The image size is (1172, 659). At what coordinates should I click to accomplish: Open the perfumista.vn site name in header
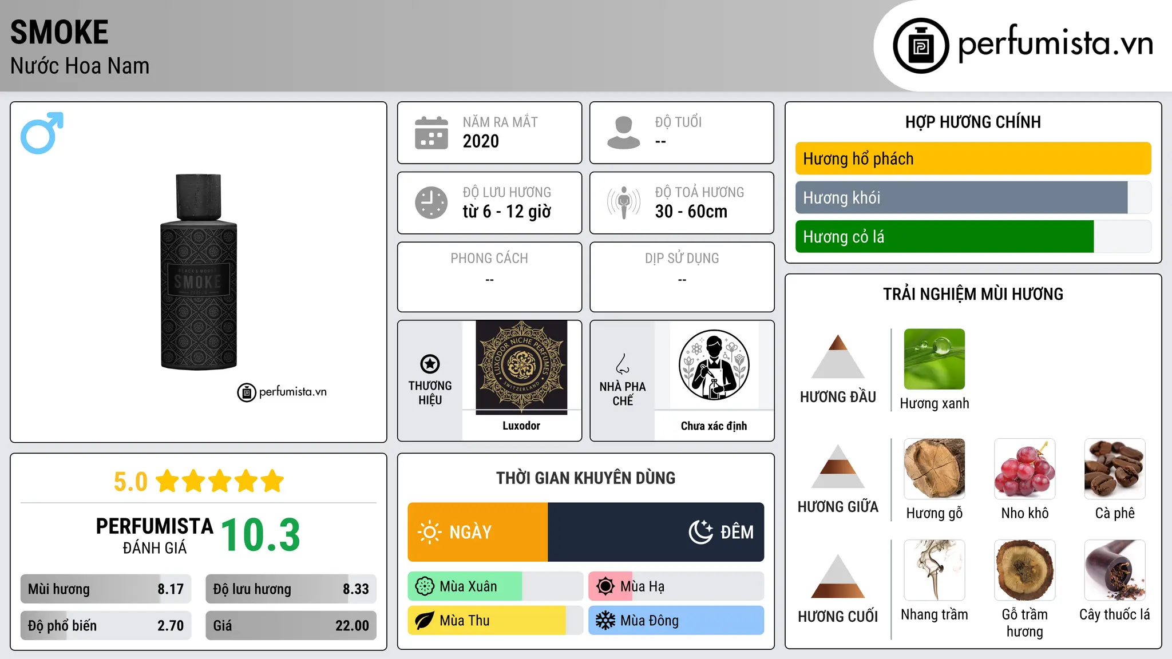tap(1055, 43)
